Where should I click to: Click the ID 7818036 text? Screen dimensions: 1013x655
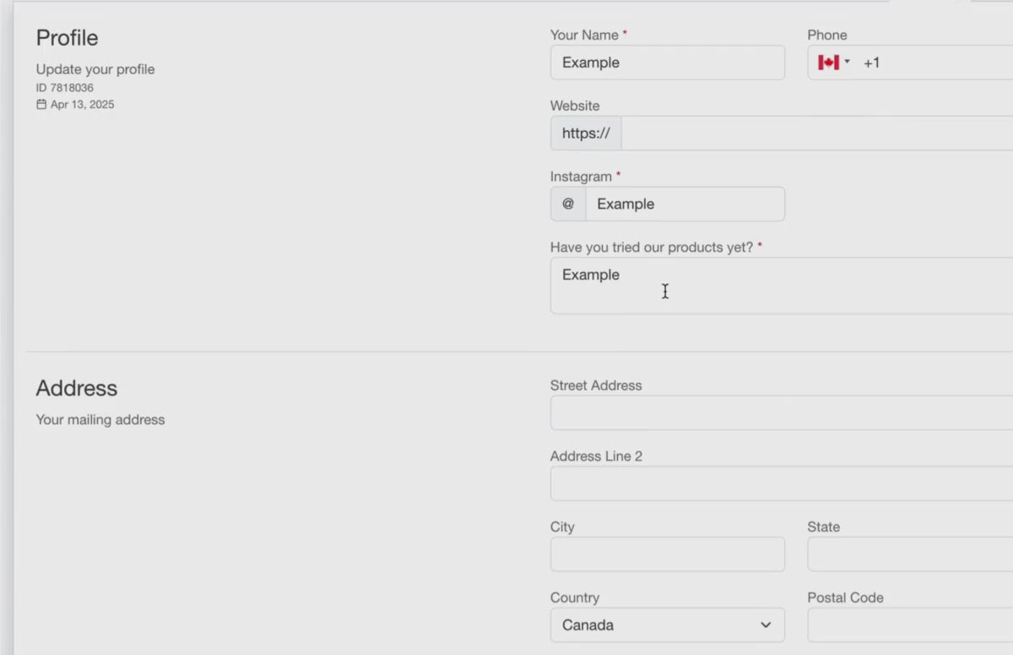[x=65, y=88]
